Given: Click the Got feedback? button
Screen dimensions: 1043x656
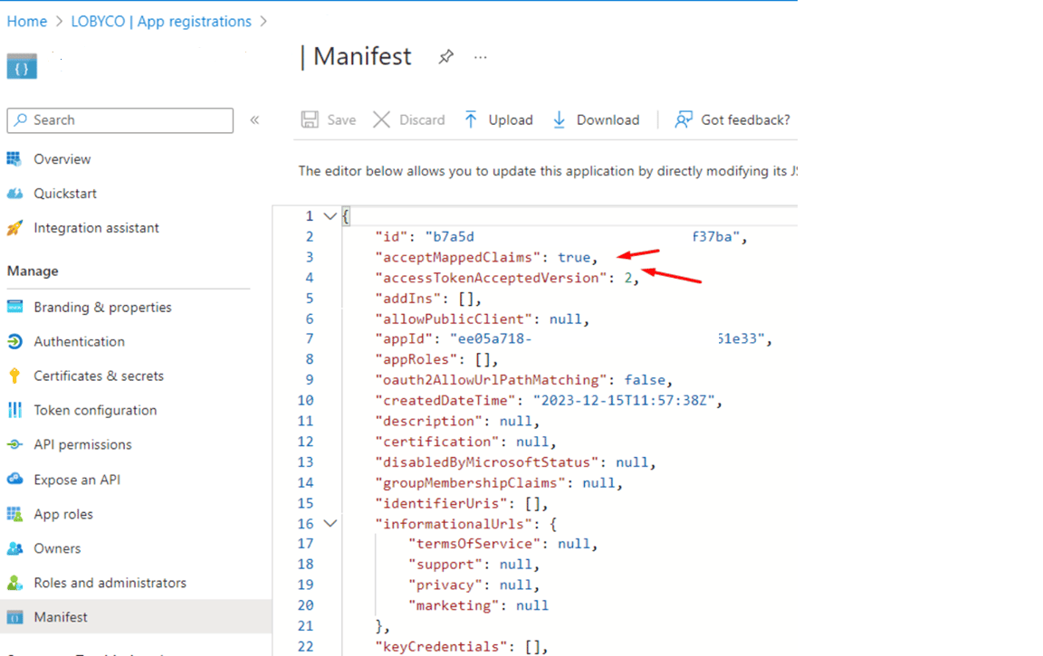Looking at the screenshot, I should pos(732,119).
